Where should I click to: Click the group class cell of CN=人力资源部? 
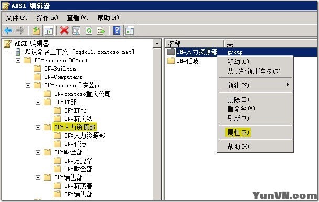pos(235,52)
